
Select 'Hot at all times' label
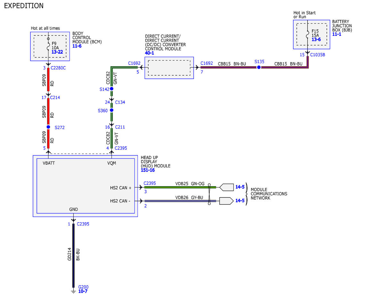45,28
